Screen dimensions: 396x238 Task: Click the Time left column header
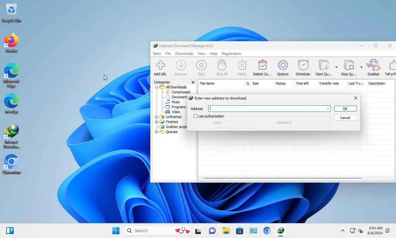click(306, 83)
